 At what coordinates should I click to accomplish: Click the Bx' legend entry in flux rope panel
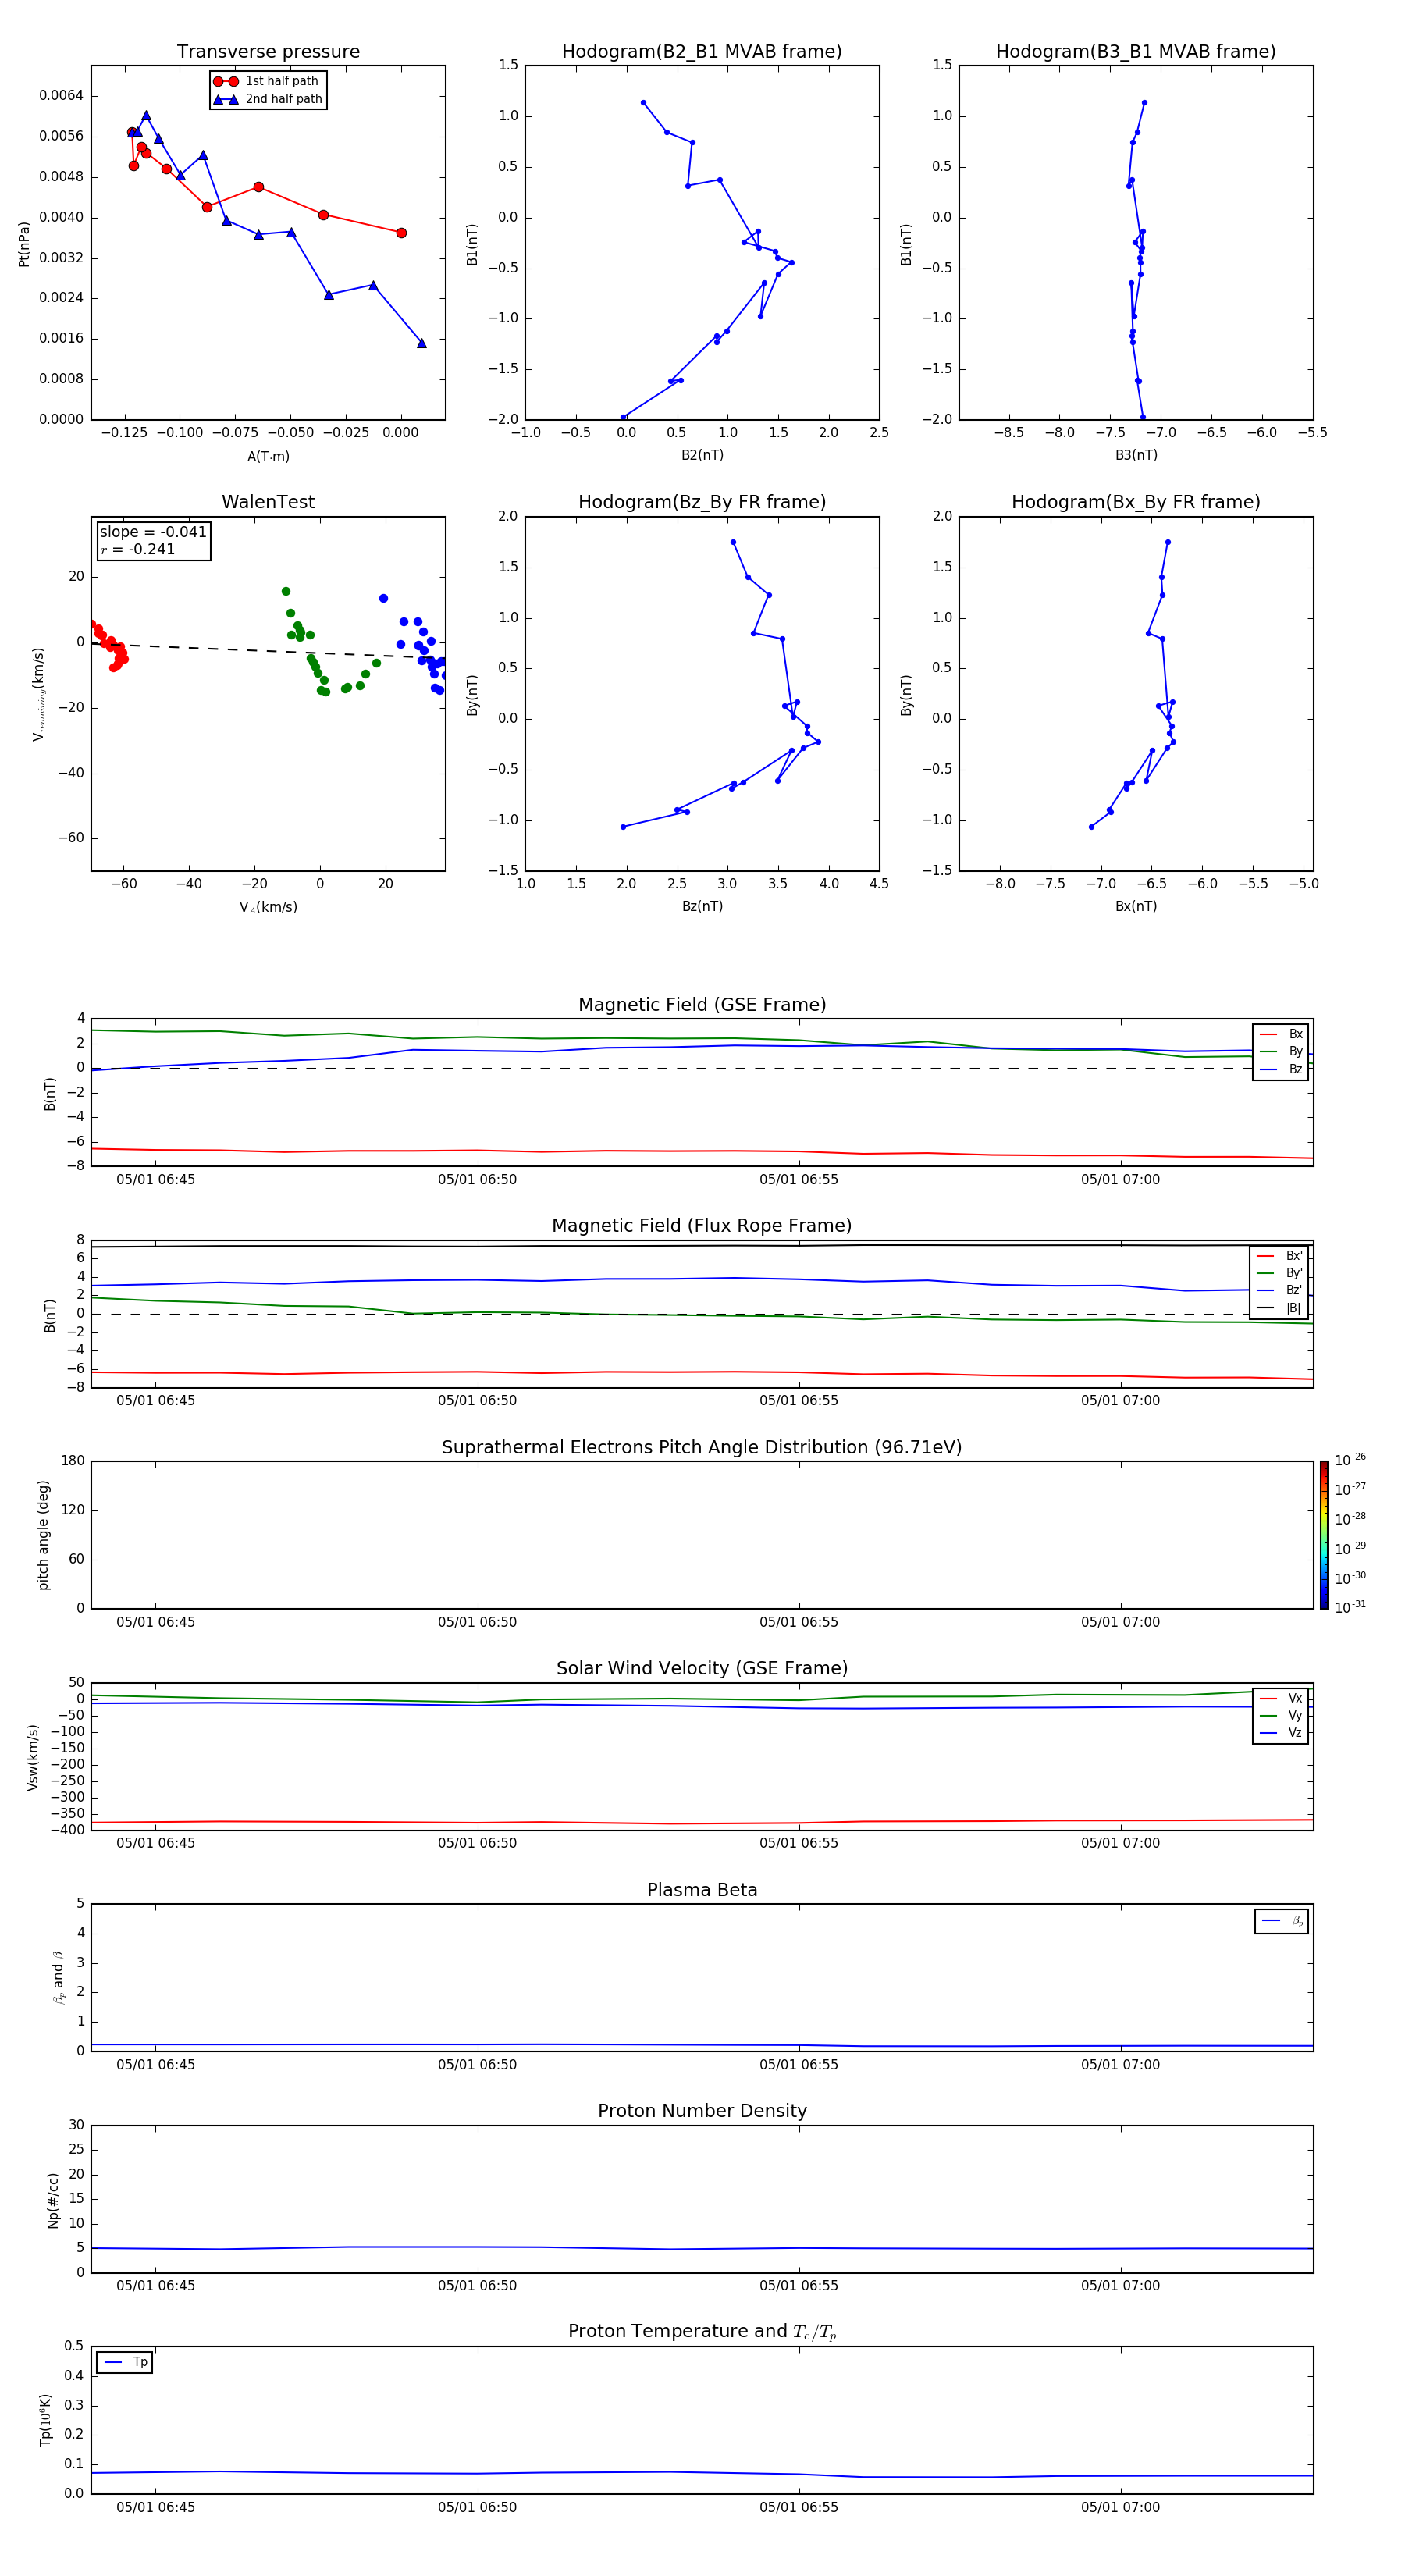pos(1280,1256)
